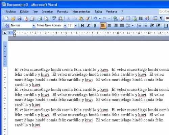Image resolution: width=169 pixels, height=135 pixels.
Task: Undo the last action
Action: 95,18
